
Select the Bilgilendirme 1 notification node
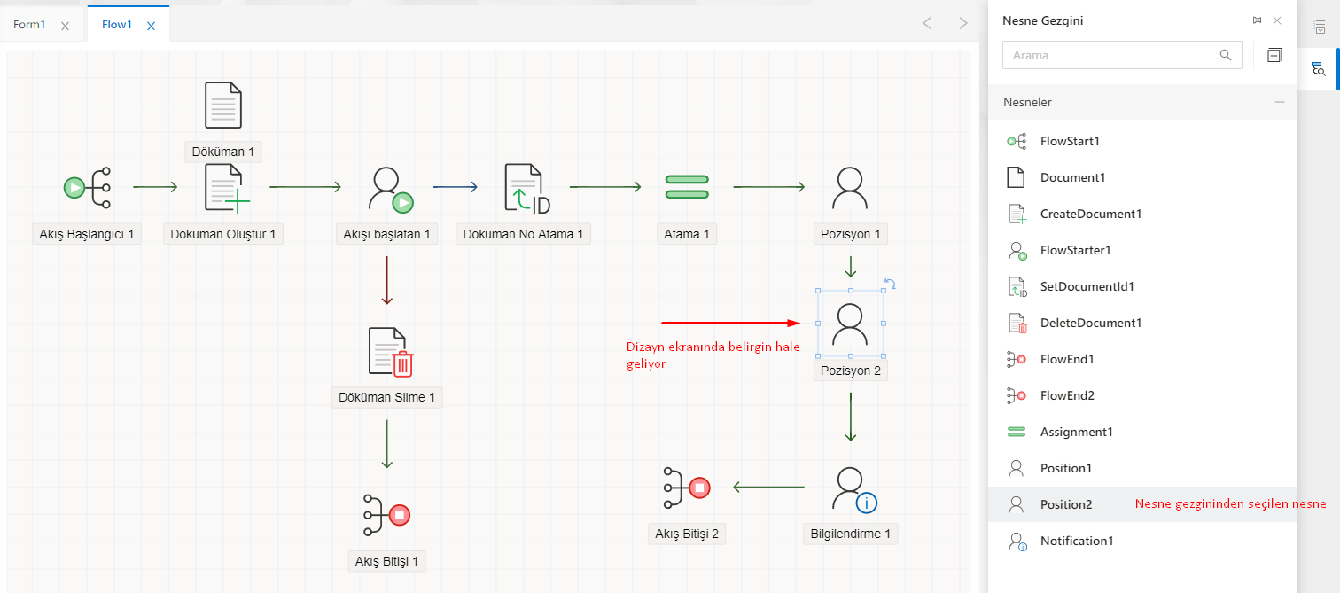(x=852, y=488)
